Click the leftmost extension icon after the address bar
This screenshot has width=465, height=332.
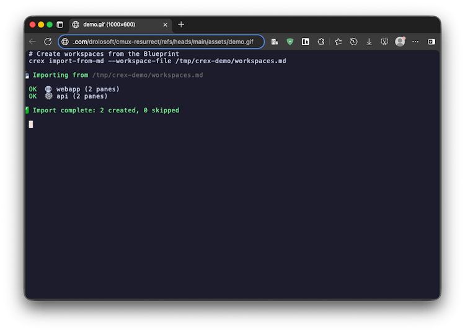(274, 42)
